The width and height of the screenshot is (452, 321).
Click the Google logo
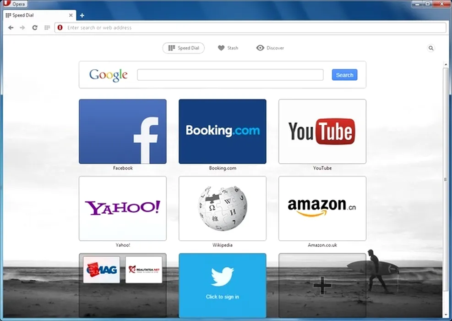(109, 75)
